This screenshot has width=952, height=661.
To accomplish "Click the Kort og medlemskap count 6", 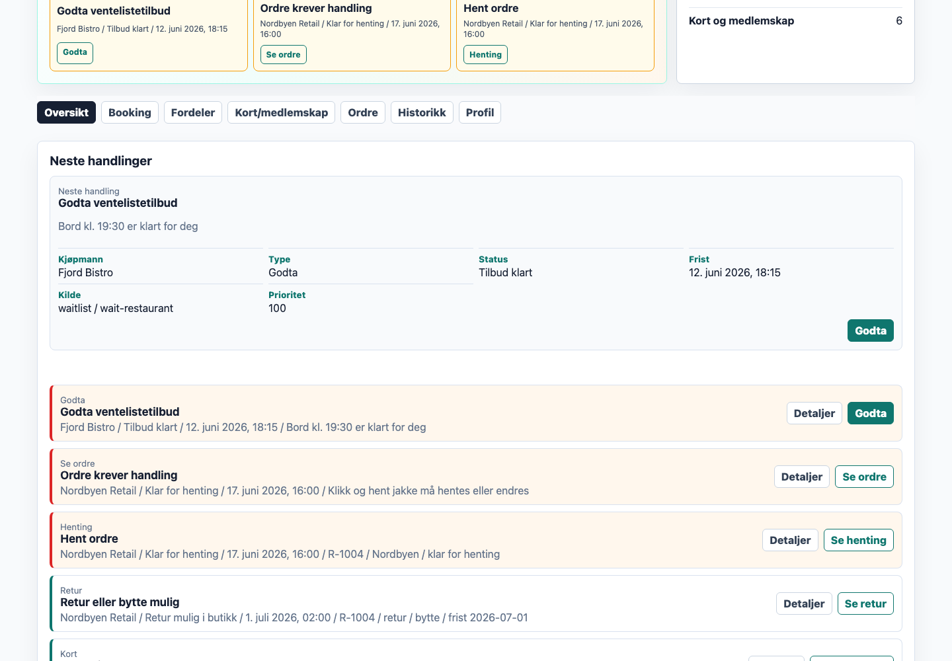I will (899, 21).
